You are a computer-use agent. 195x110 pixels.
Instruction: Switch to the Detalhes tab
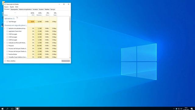47,9
